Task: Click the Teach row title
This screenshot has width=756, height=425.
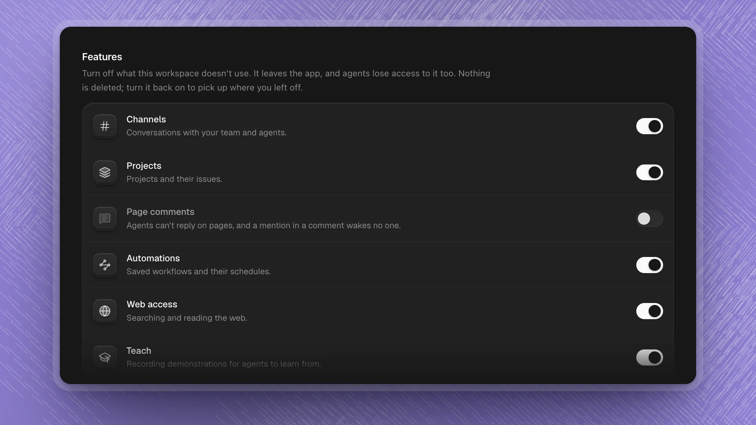Action: [139, 351]
